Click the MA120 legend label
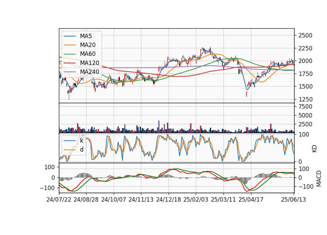 click(90, 63)
